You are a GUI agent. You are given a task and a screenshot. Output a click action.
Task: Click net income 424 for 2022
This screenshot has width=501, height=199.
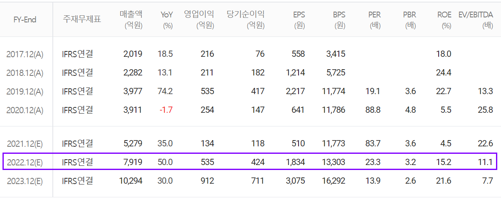point(258,162)
